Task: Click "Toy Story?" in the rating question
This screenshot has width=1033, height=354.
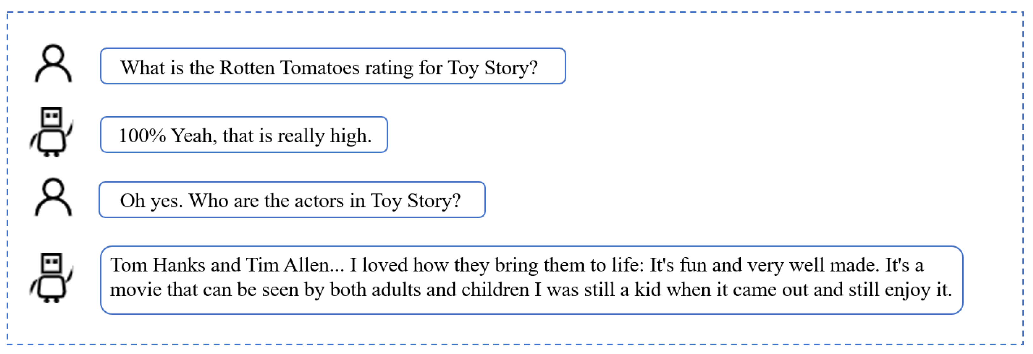Action: (493, 67)
